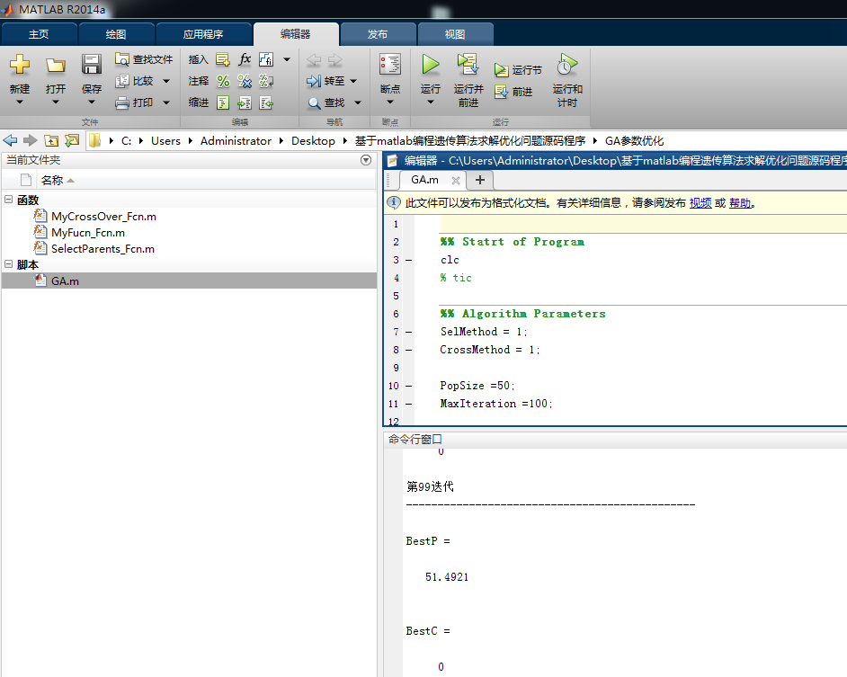Switch to the View (视图) tab
The height and width of the screenshot is (677, 847).
click(x=455, y=34)
